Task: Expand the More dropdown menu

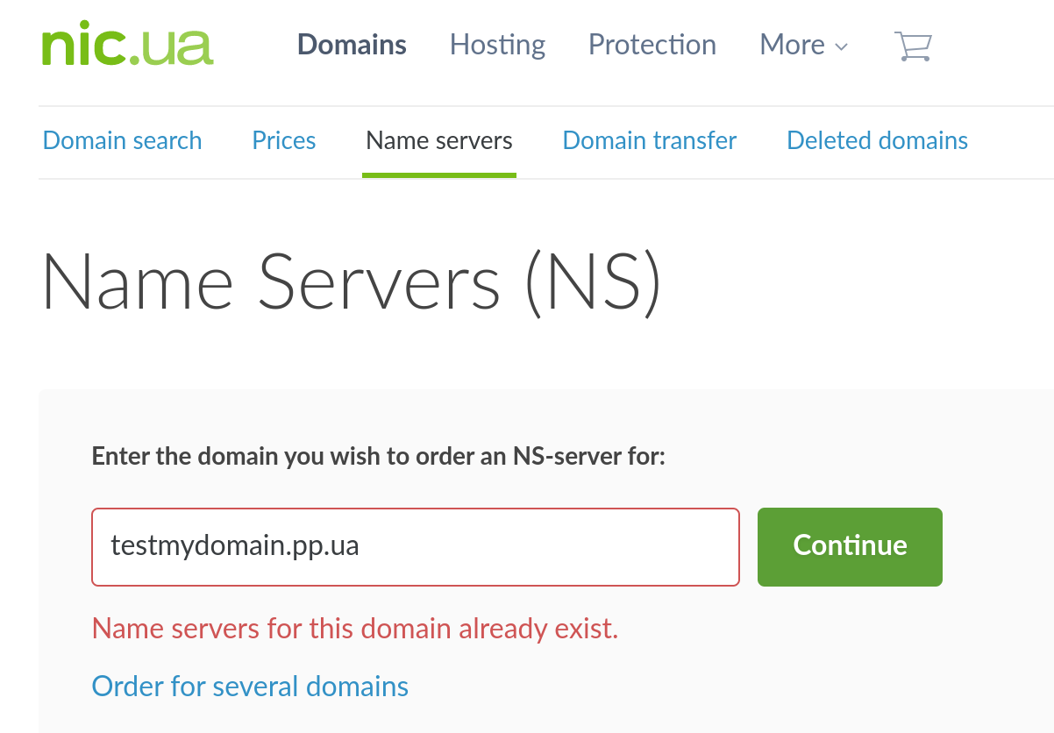Action: pyautogui.click(x=792, y=45)
